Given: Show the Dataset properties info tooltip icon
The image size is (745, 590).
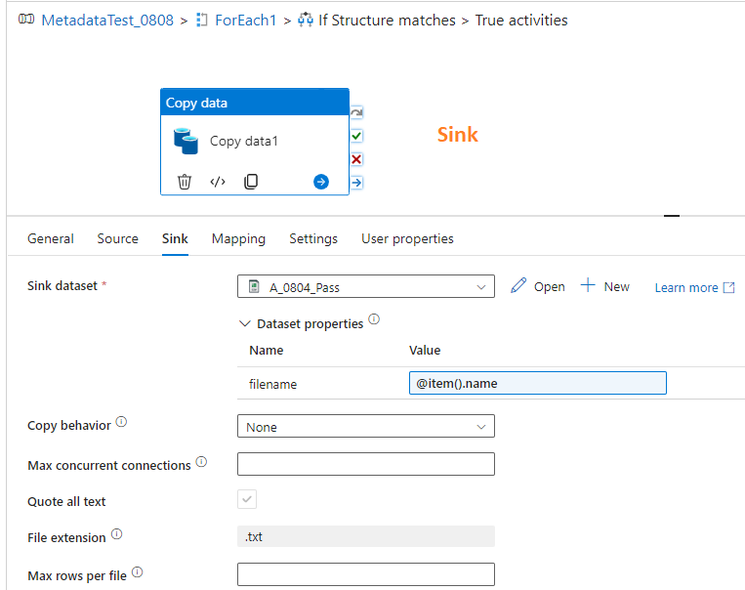Looking at the screenshot, I should pos(374,319).
